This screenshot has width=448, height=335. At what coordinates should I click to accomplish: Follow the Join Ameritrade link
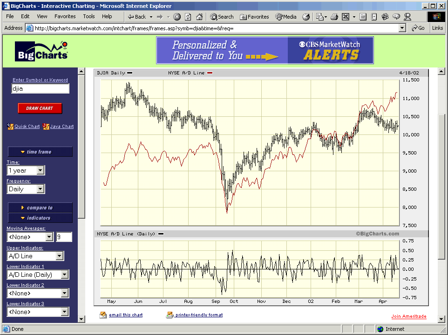408,316
